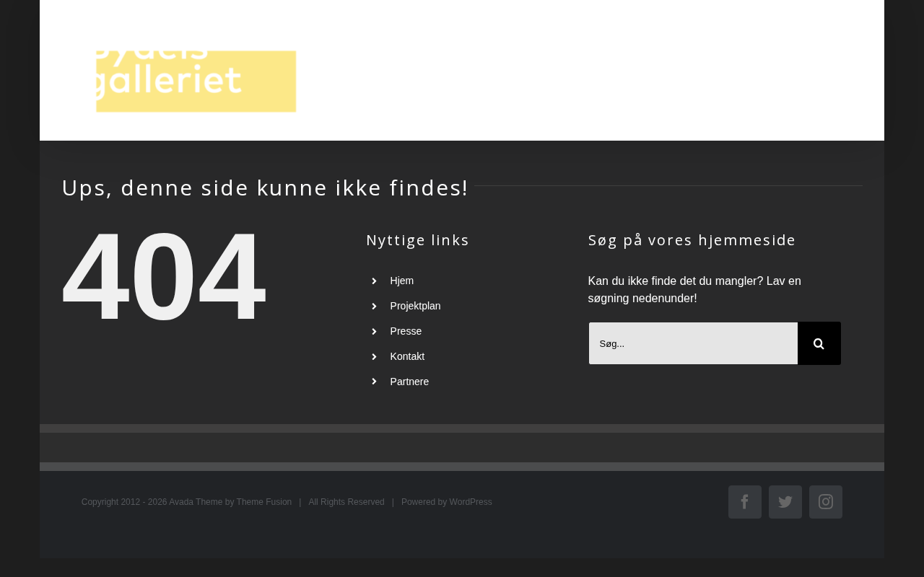The image size is (924, 577).
Task: Click the chevron beside Presse
Action: click(x=374, y=332)
